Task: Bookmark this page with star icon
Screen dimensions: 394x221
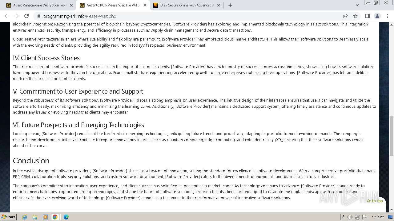Action: [355, 16]
